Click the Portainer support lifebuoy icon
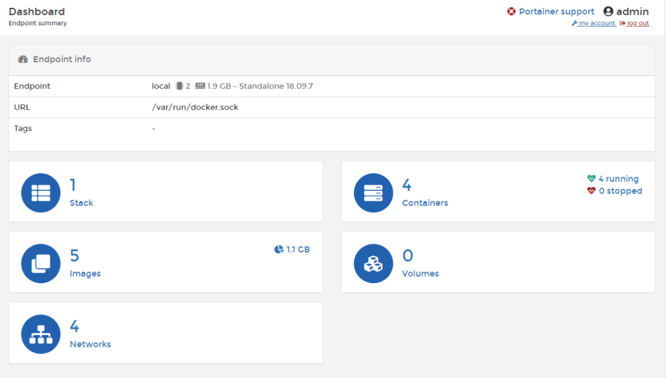 [x=511, y=12]
